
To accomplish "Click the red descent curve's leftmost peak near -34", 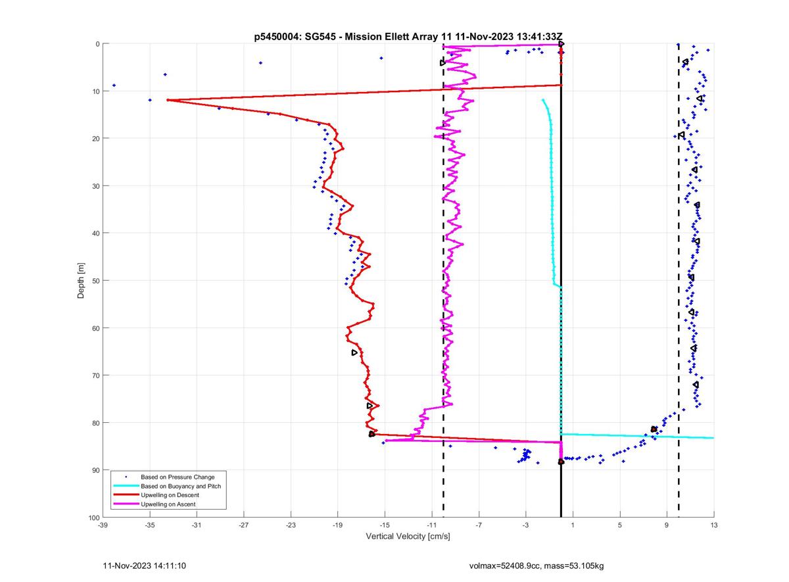I will 169,100.
